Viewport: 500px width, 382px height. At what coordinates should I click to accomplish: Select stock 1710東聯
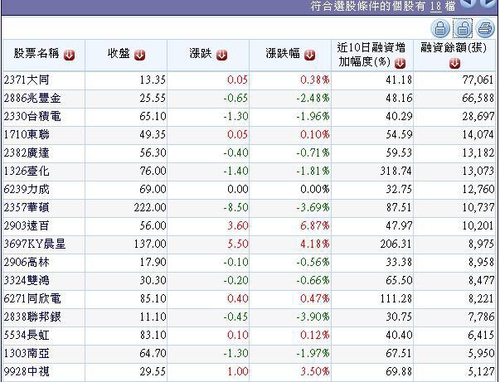[x=27, y=134]
